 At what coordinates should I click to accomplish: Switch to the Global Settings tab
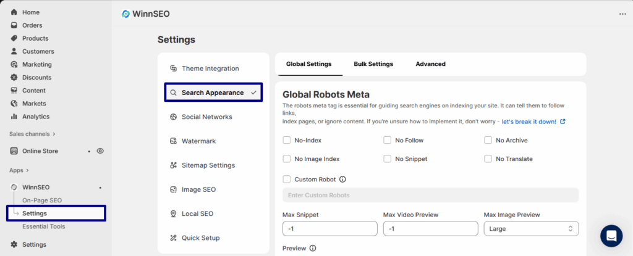point(309,64)
